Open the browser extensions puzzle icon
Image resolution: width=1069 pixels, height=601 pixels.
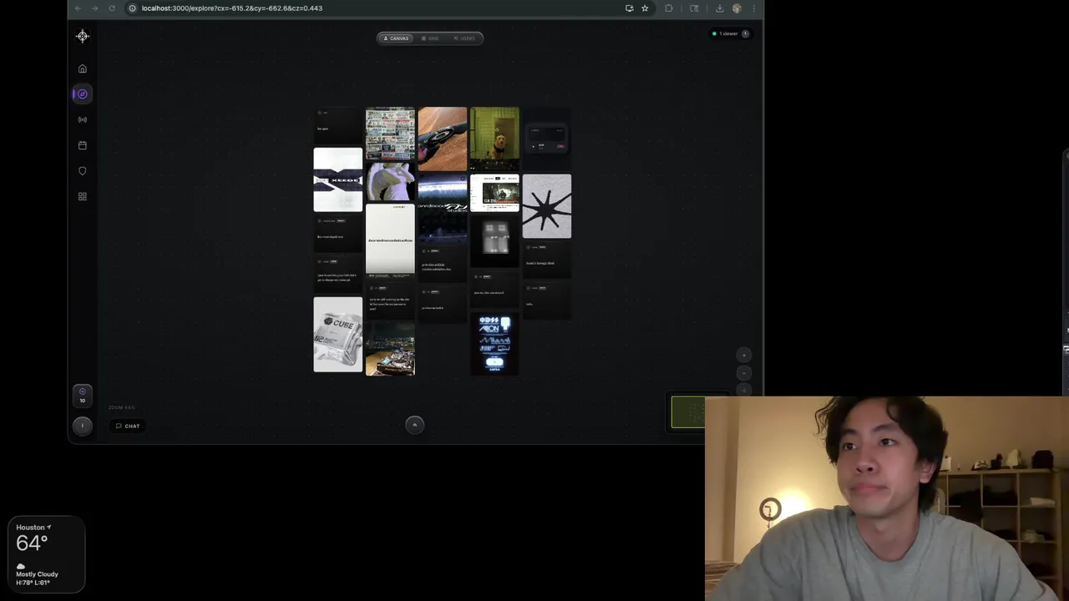coord(669,8)
